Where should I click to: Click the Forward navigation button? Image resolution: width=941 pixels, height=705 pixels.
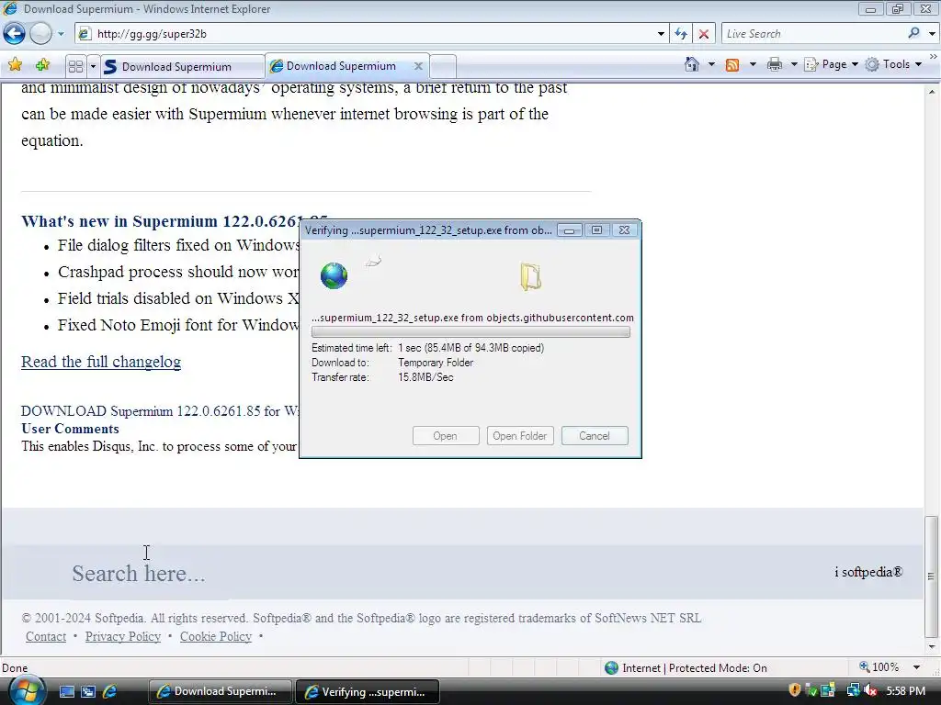pyautogui.click(x=40, y=34)
